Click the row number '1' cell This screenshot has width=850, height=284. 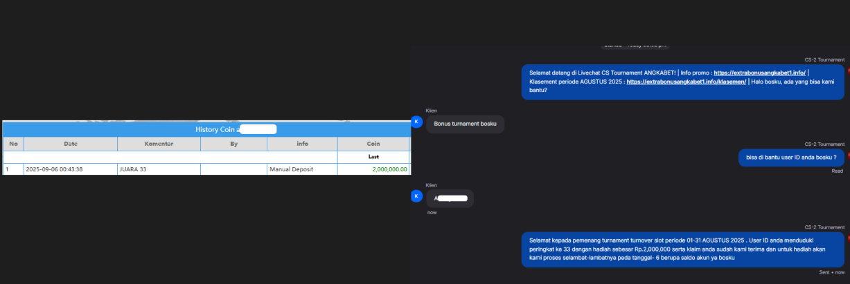(x=13, y=169)
